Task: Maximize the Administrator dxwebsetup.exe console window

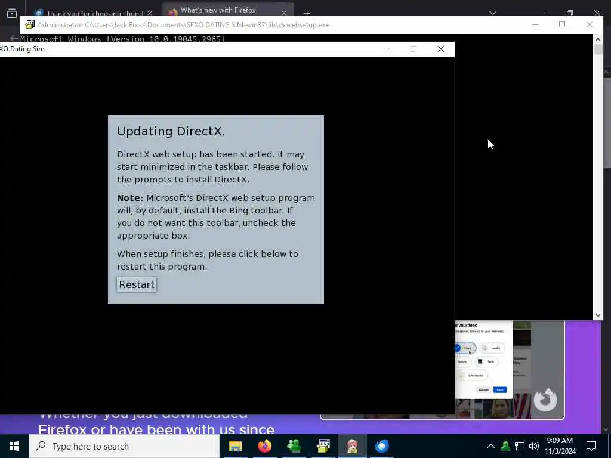Action: [562, 24]
